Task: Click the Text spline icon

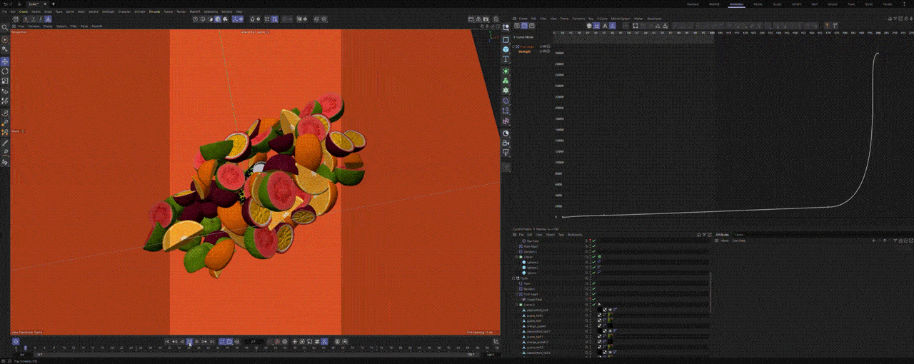Action: tap(506, 60)
